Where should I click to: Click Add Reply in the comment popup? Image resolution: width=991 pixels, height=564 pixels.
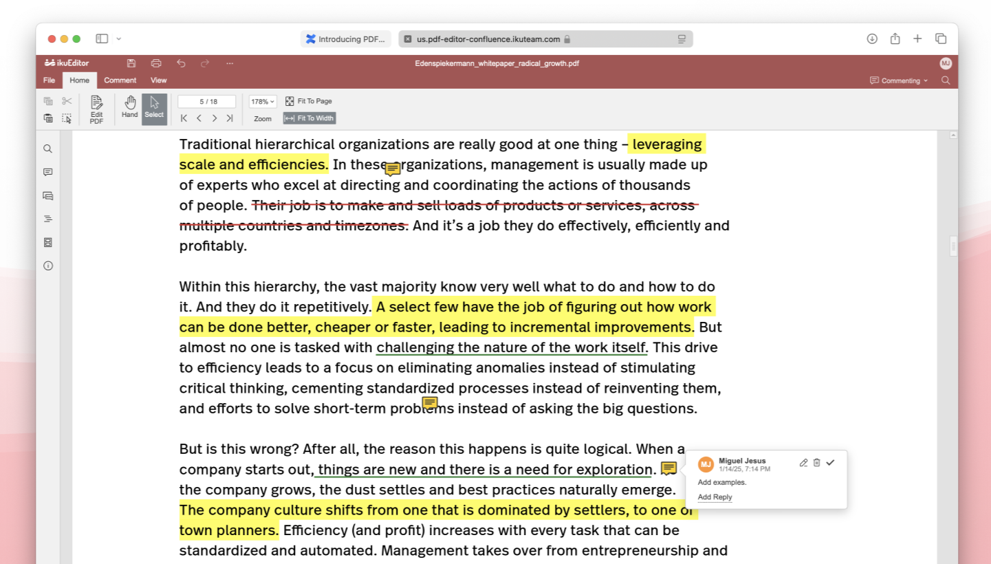point(715,497)
